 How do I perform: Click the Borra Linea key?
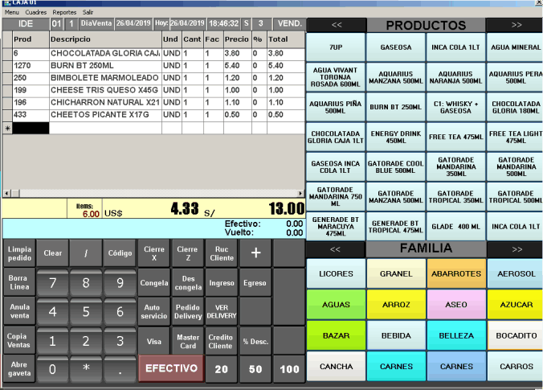click(x=19, y=282)
